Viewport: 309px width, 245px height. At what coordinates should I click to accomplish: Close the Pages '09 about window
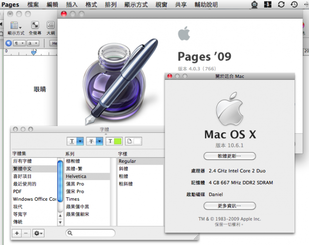point(64,14)
